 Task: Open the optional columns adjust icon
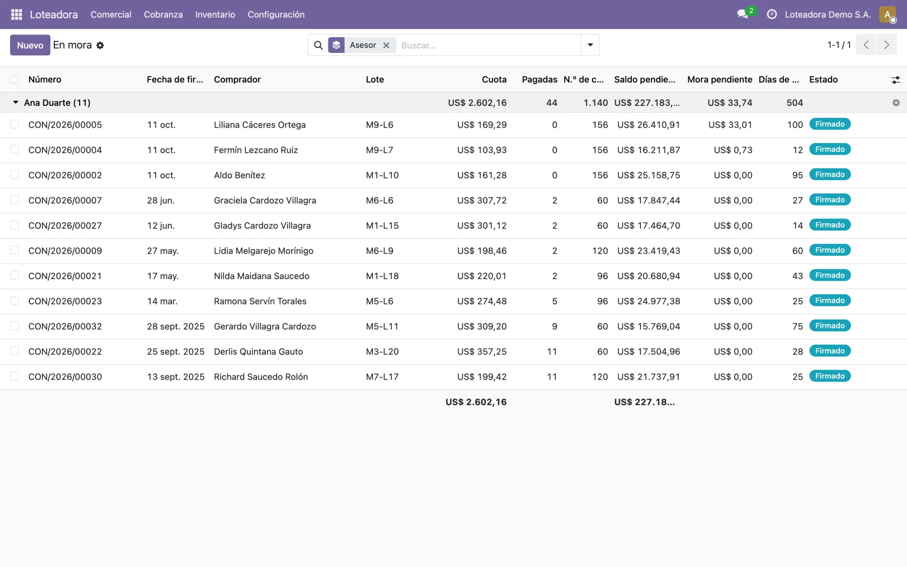point(895,80)
